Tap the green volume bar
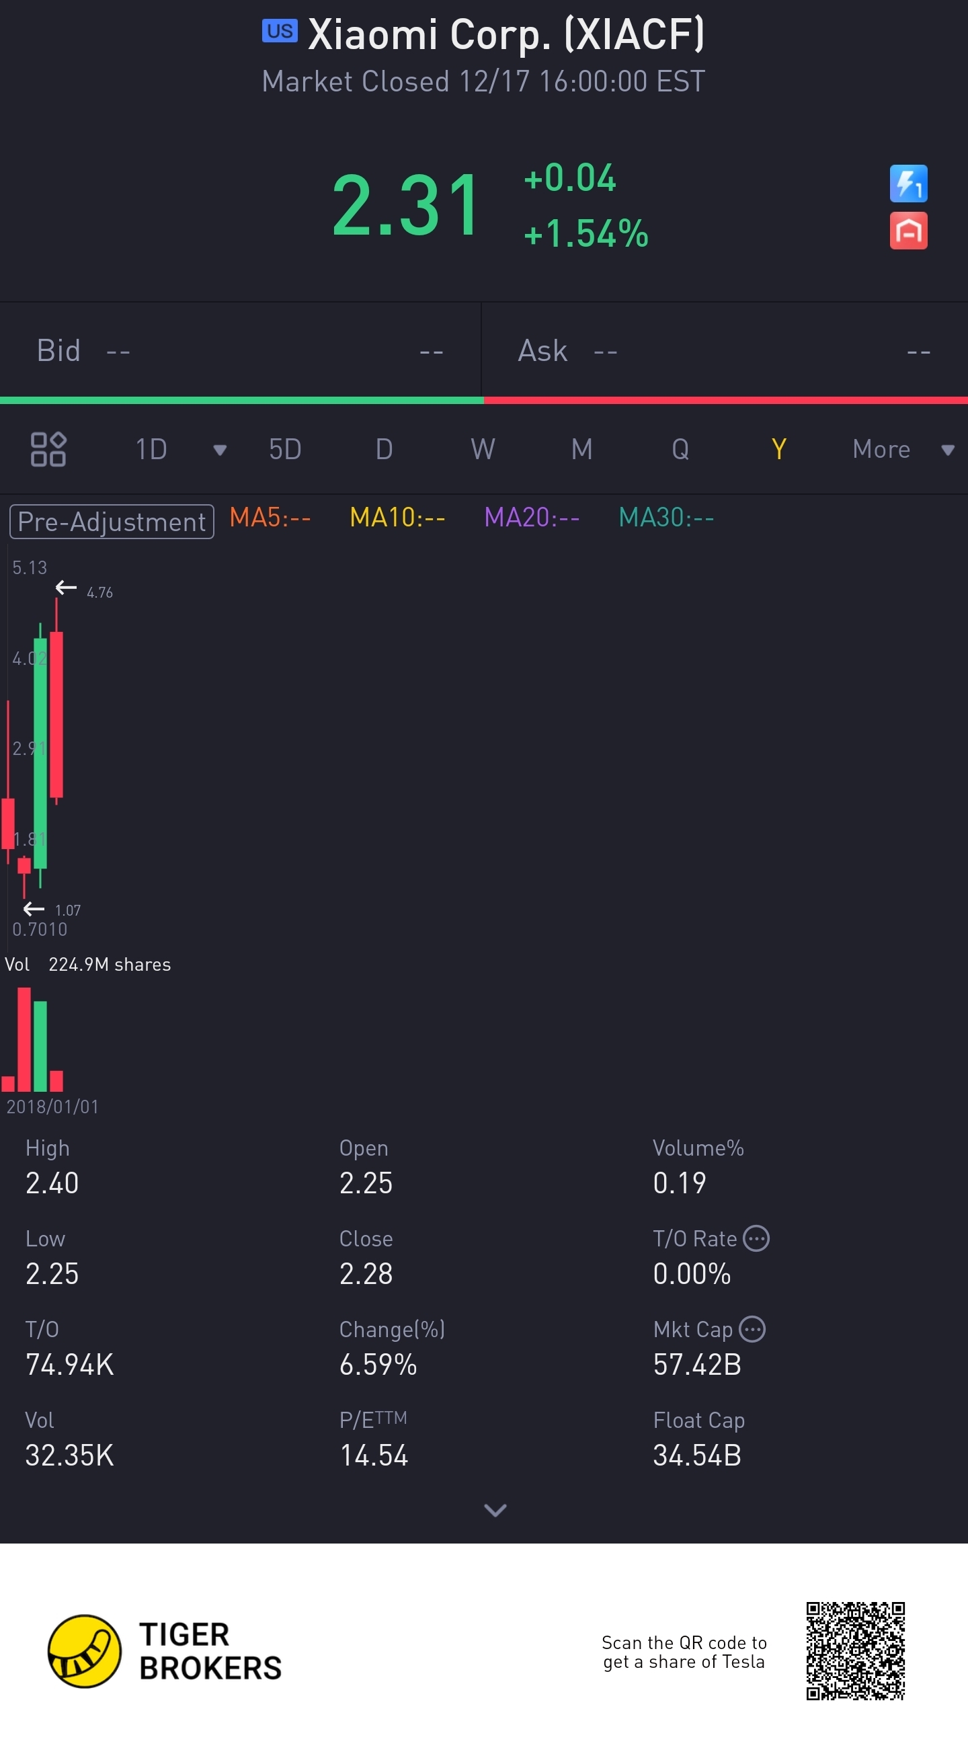The image size is (968, 1760). (40, 1046)
